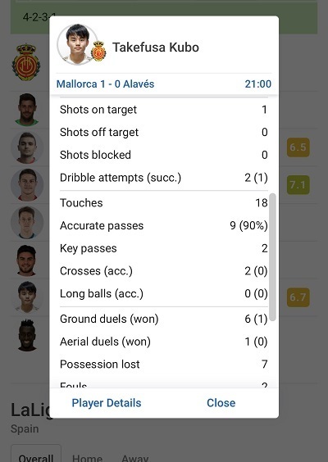Tap the Mallorca badge beside Kubo's photo
This screenshot has width=328, height=462.
tap(98, 52)
